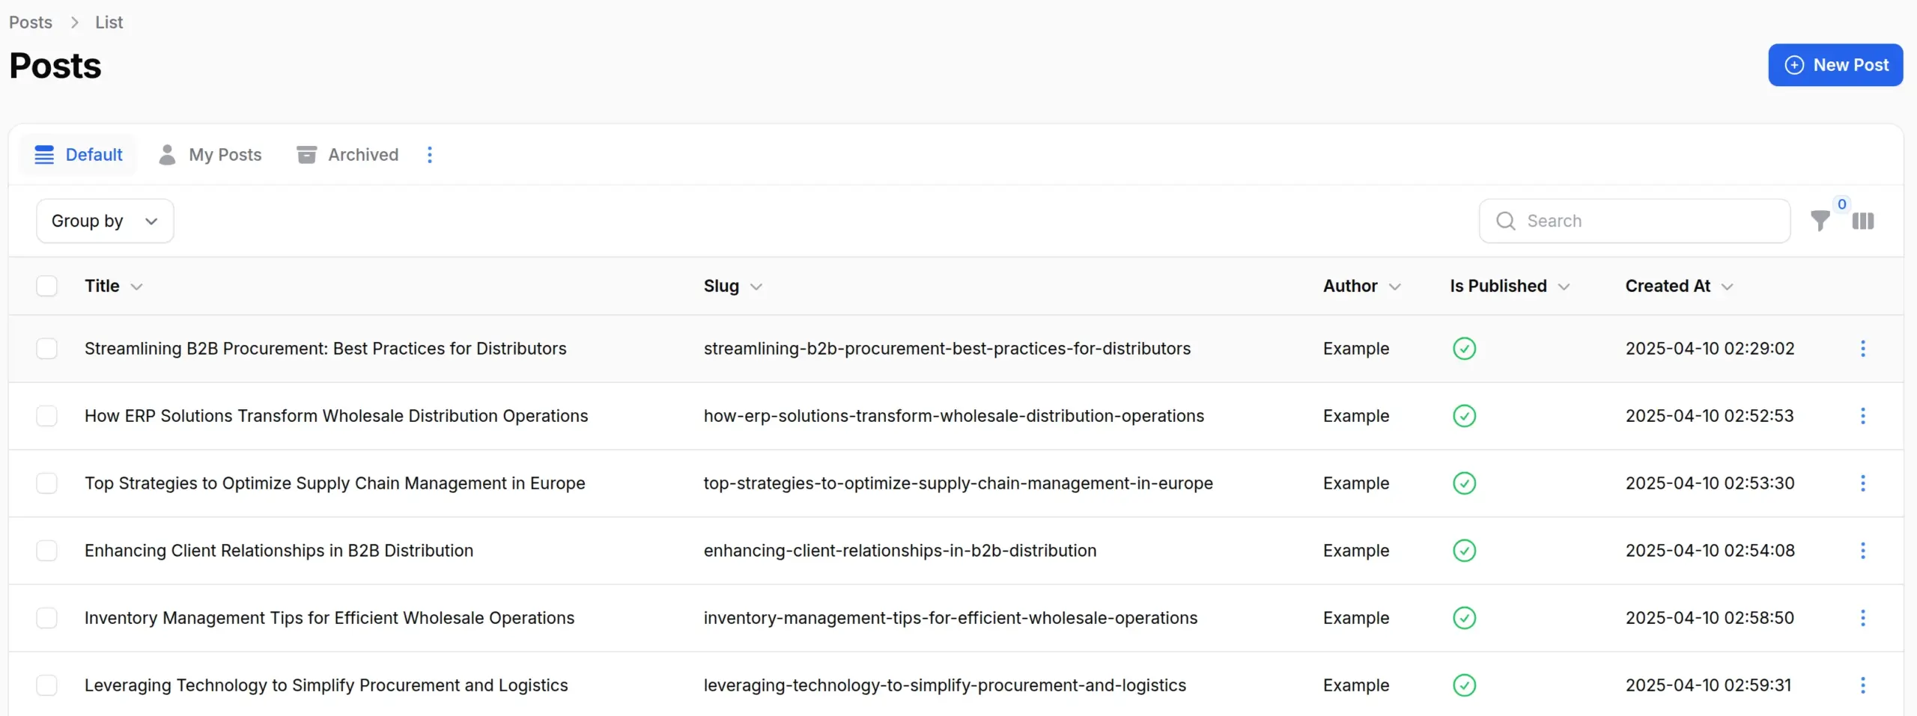This screenshot has height=716, width=1917.
Task: Click the green published check for Enhancing Client Relationships
Action: coord(1464,550)
